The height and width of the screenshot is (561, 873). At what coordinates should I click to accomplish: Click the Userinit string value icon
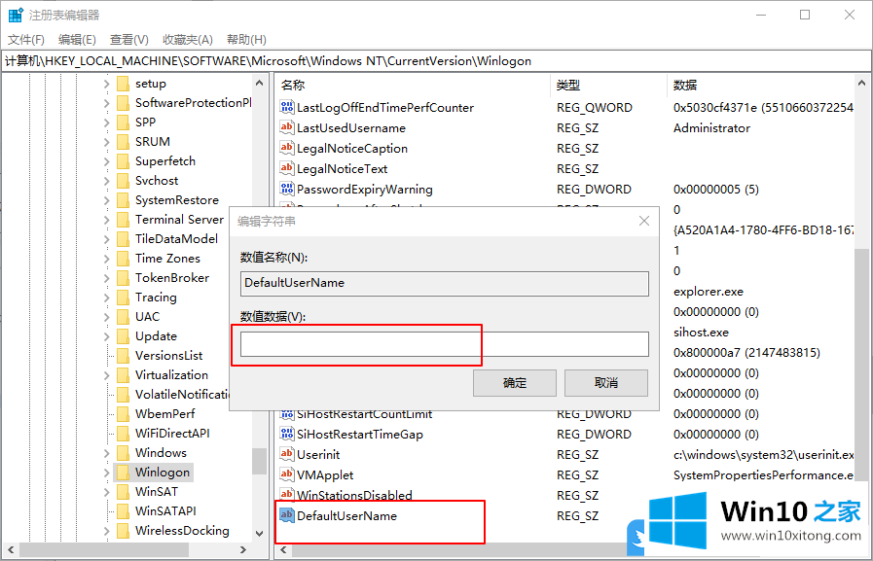click(287, 454)
